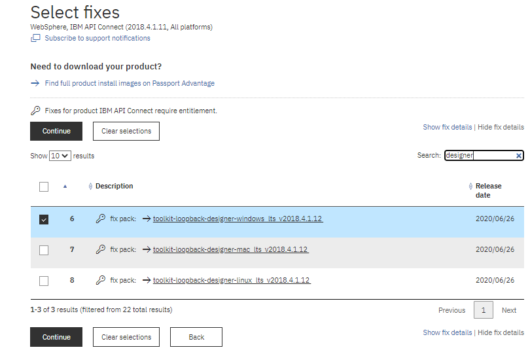The height and width of the screenshot is (354, 530).
Task: Click the arrow icon beside Passport Advantage link
Action: (35, 83)
